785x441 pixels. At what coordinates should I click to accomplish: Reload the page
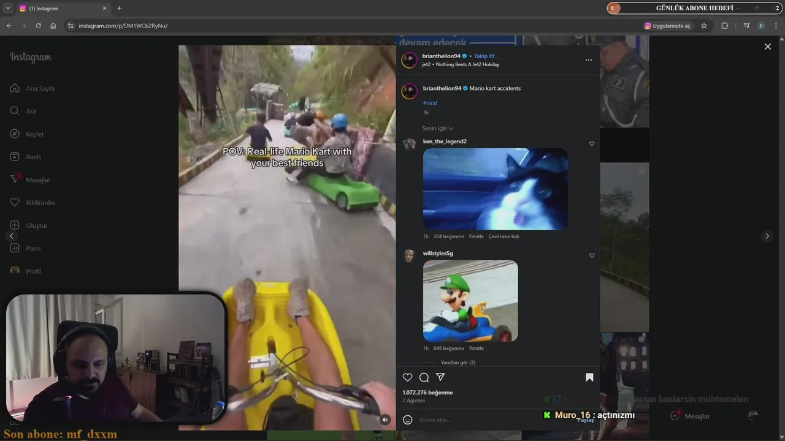pyautogui.click(x=38, y=26)
